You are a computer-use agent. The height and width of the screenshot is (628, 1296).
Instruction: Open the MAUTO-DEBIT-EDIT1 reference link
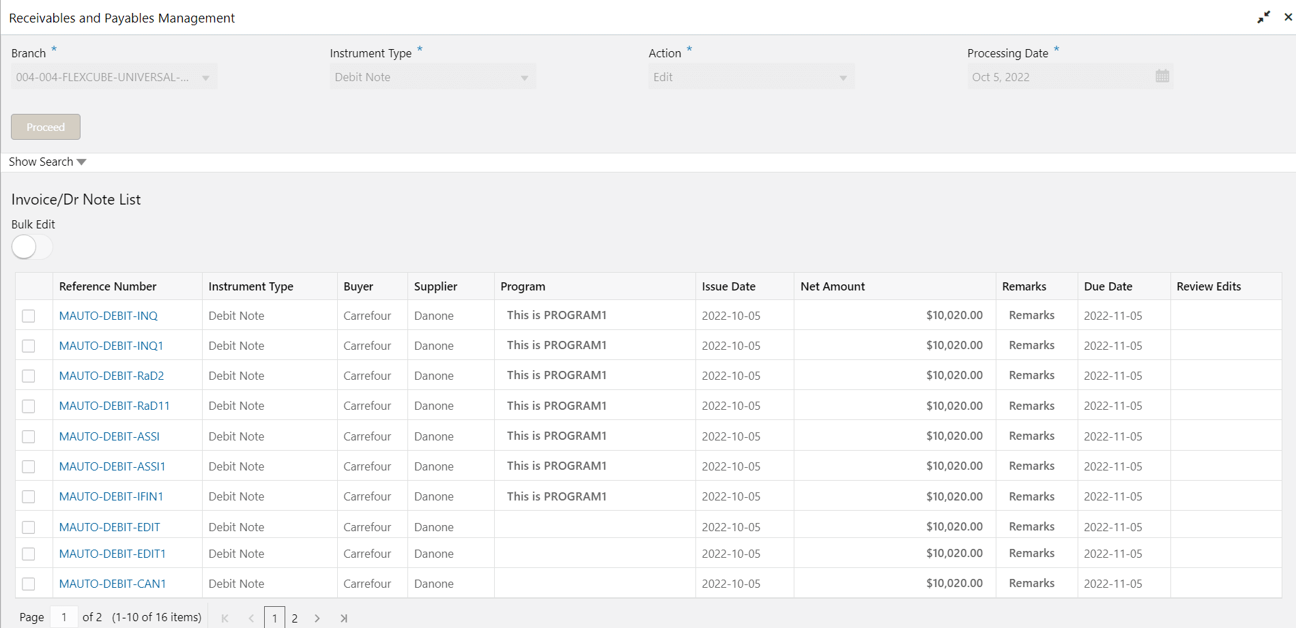click(x=113, y=554)
